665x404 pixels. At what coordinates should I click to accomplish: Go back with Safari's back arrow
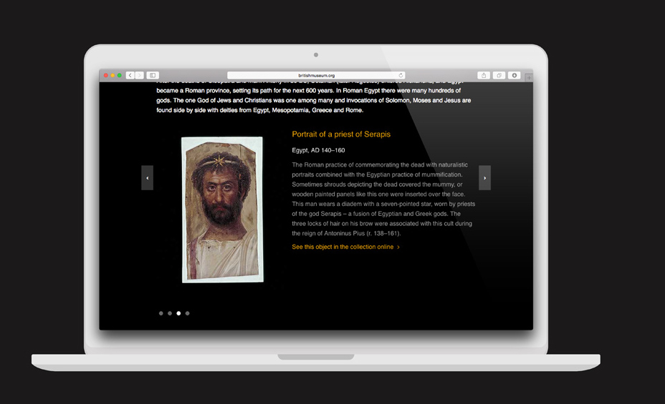(130, 75)
